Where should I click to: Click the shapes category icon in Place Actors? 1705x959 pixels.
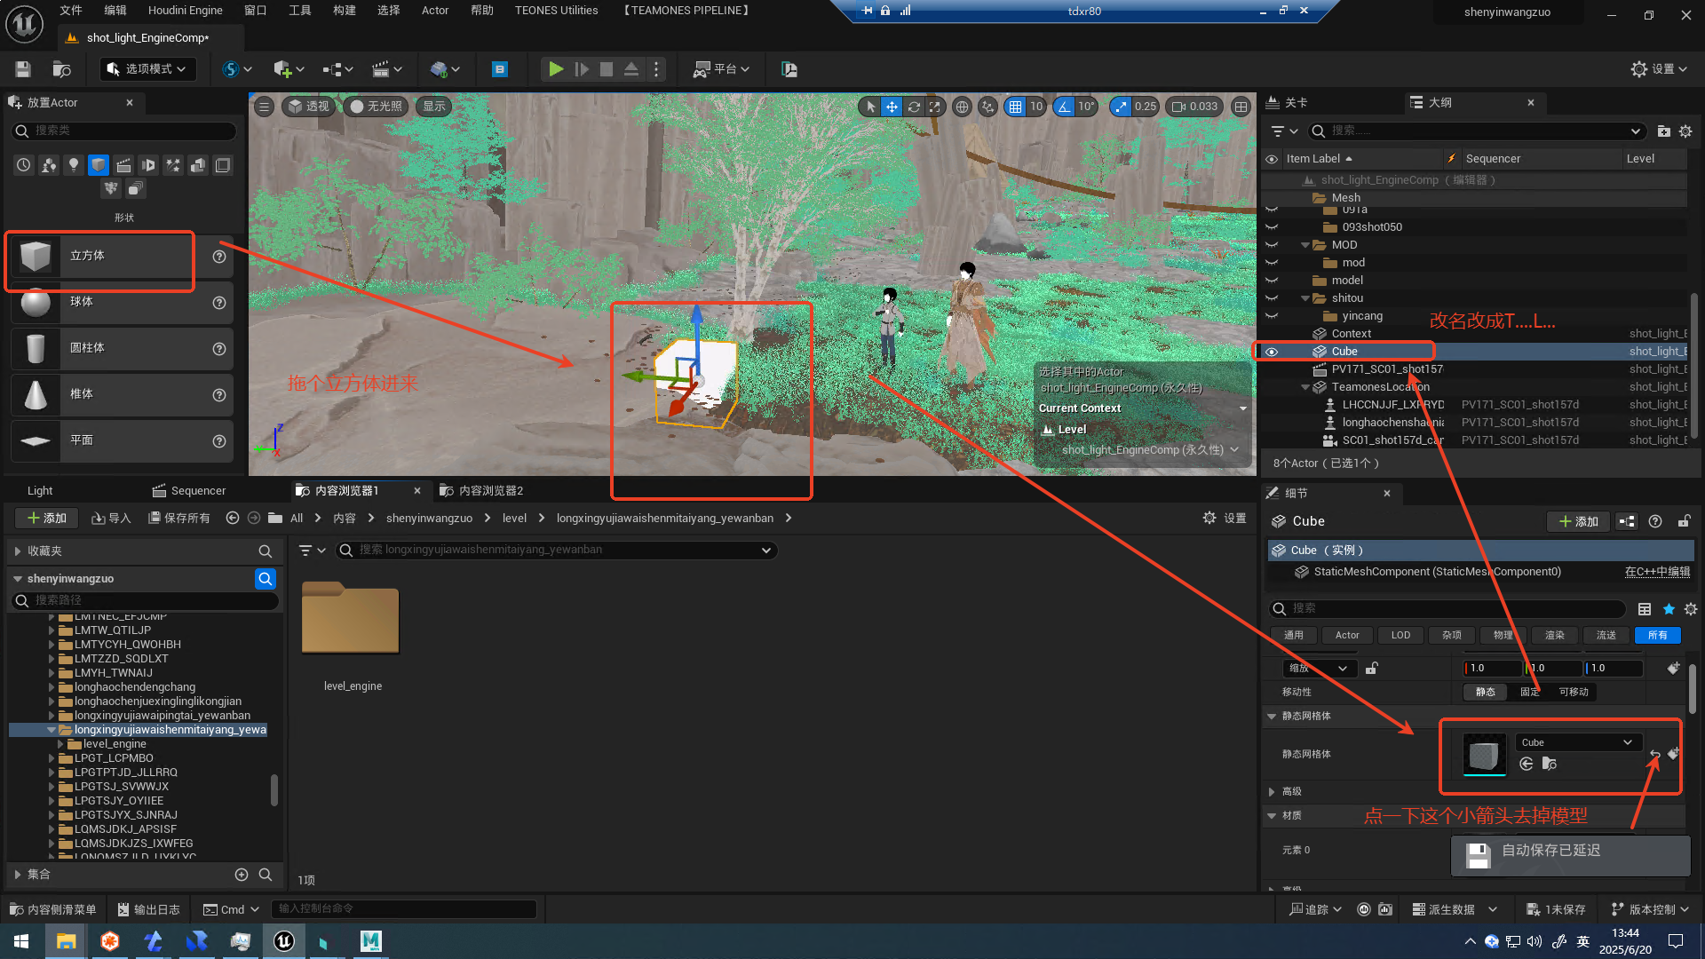click(99, 165)
